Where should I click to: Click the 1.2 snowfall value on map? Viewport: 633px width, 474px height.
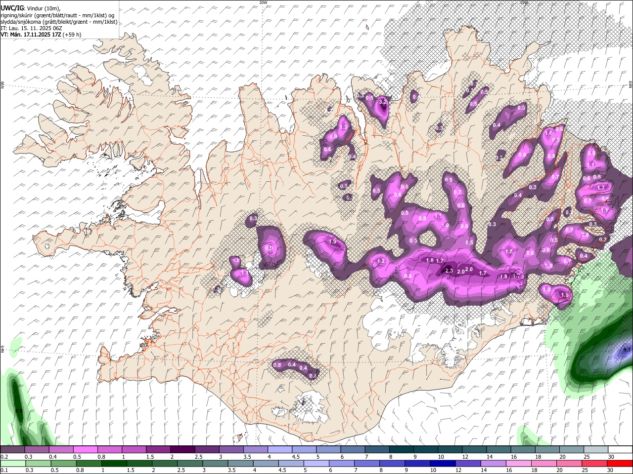point(381,261)
